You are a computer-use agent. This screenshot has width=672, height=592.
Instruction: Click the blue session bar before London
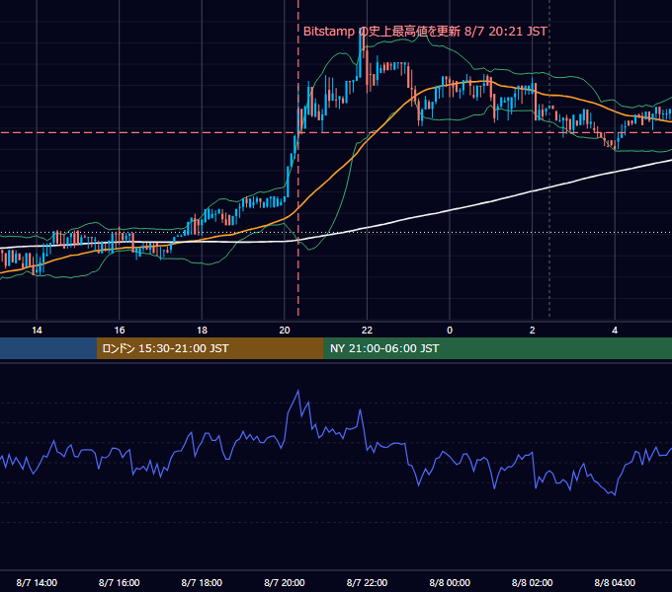click(x=48, y=348)
